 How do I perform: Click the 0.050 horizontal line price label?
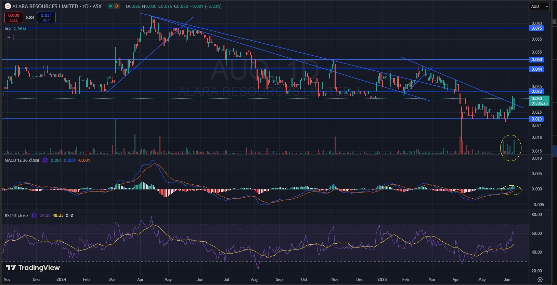click(536, 60)
